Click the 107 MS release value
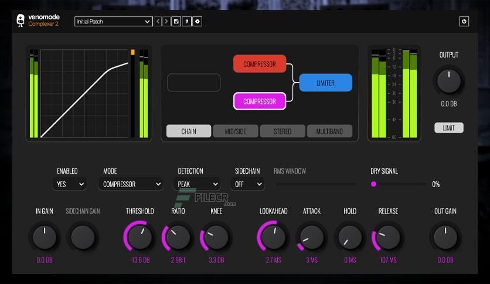The height and width of the screenshot is (284, 490). [389, 260]
